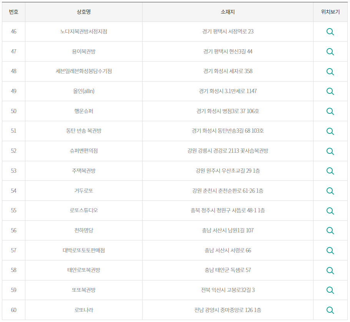Click row number 55
The width and height of the screenshot is (350, 322).
pos(13,210)
